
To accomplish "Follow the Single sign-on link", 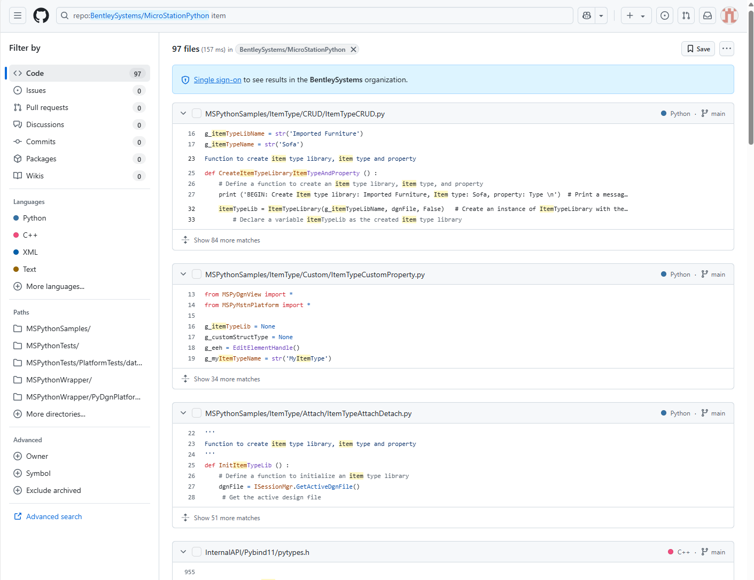I will 217,80.
